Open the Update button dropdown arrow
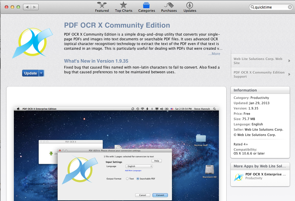Viewport: 295px width, 201px height. click(41, 73)
